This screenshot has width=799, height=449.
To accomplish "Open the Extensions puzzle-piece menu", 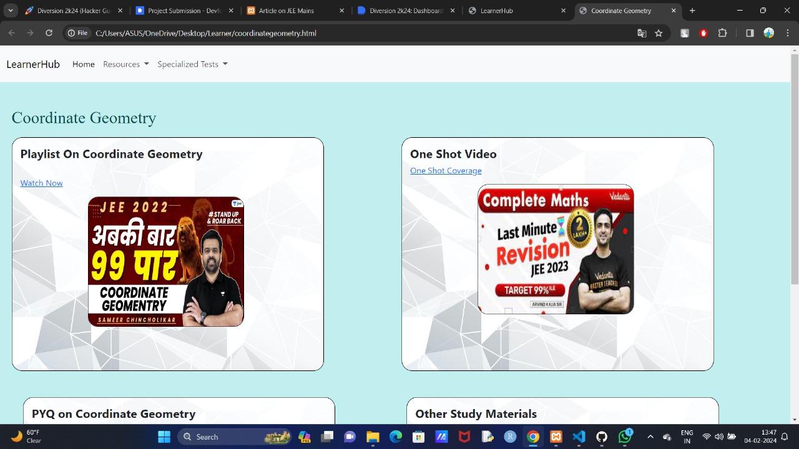I will [x=723, y=33].
